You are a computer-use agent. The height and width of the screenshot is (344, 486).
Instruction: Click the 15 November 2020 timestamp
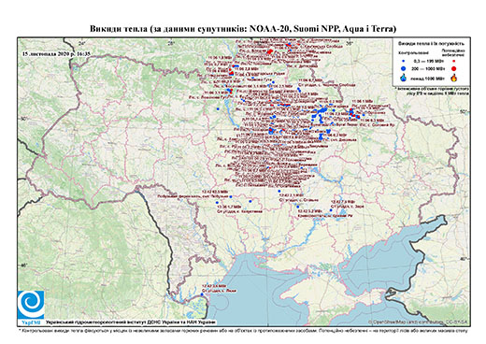click(56, 53)
